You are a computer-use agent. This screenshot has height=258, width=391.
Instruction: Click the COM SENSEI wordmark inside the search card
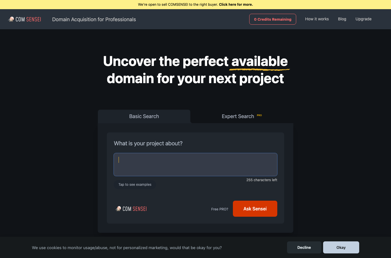135,209
